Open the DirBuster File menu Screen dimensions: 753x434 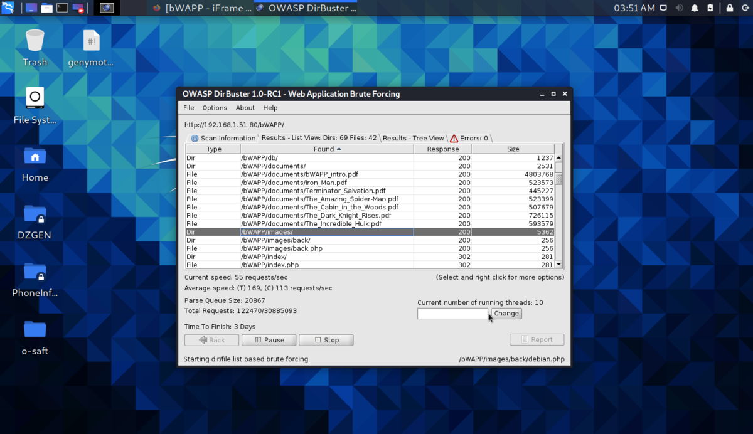pyautogui.click(x=189, y=108)
